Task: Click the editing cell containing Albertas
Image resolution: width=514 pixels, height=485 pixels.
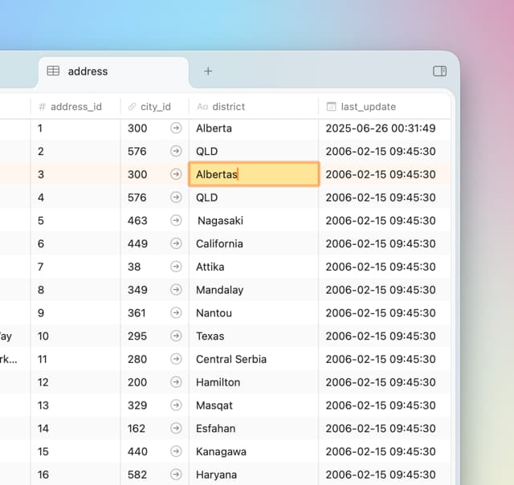Action: coord(254,174)
